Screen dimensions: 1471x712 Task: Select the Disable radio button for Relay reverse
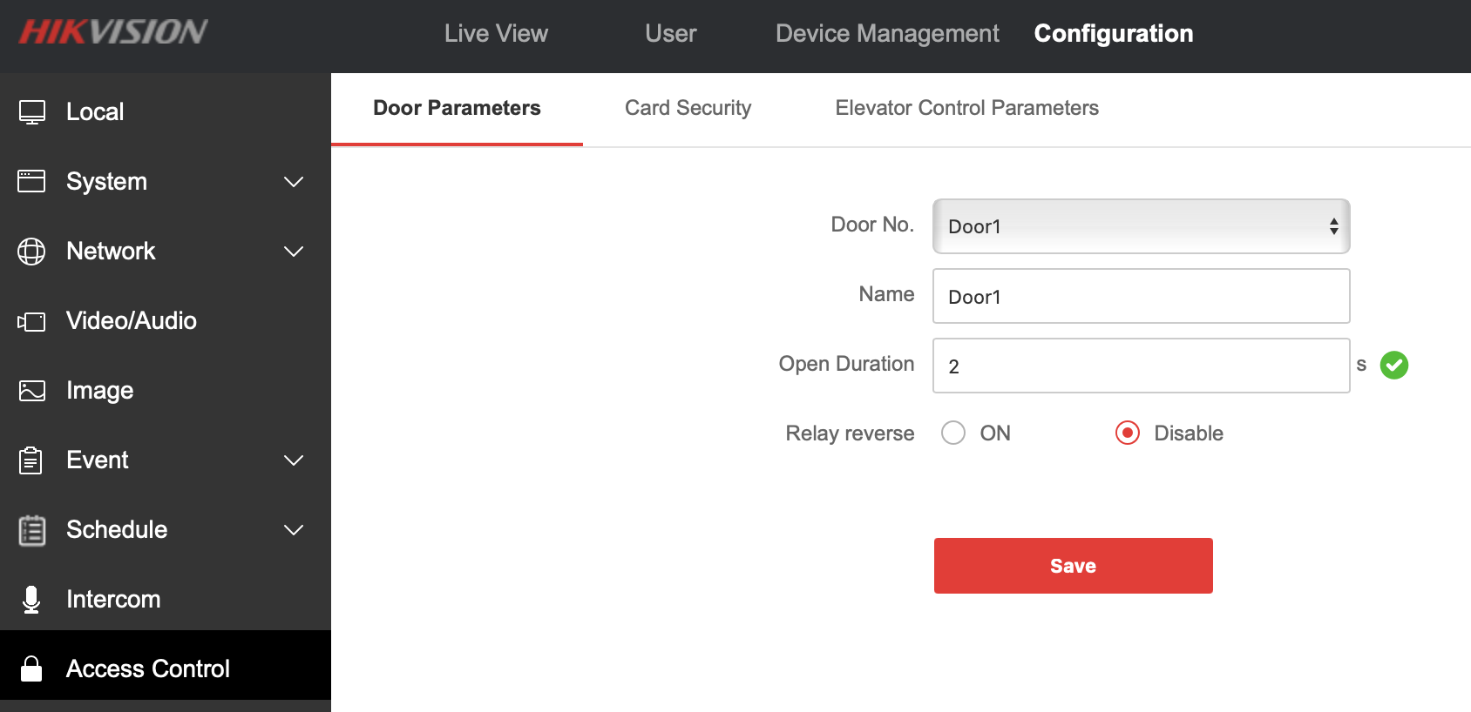click(x=1128, y=433)
